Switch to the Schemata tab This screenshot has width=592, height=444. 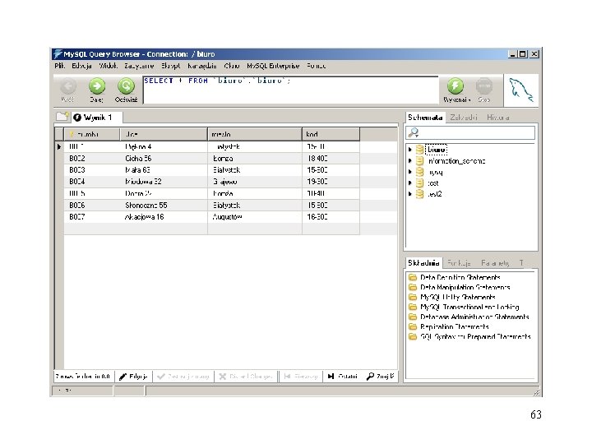click(425, 118)
